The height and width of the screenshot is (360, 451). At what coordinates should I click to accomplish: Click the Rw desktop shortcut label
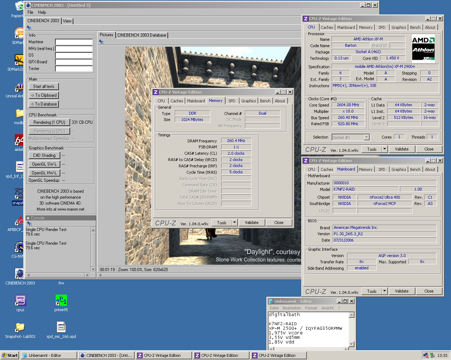[x=61, y=283]
